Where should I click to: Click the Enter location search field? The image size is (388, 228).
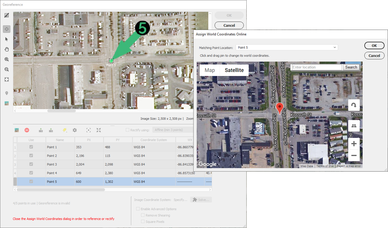pos(317,67)
